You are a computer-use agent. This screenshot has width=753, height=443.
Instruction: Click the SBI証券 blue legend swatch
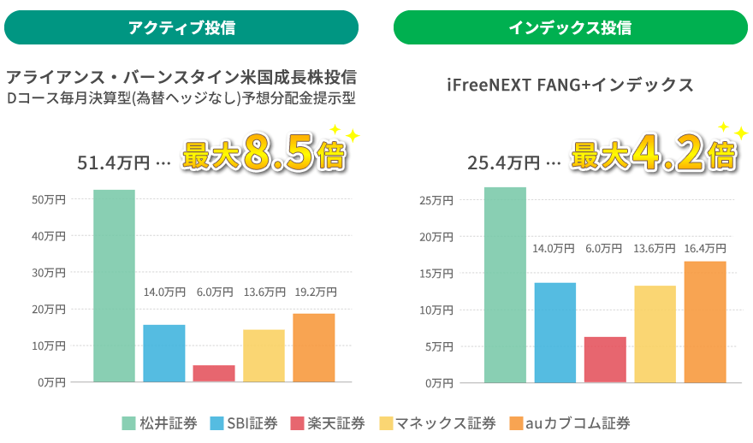point(217,423)
